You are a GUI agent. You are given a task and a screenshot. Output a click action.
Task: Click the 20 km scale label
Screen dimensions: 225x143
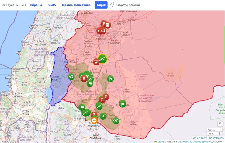tap(211, 130)
